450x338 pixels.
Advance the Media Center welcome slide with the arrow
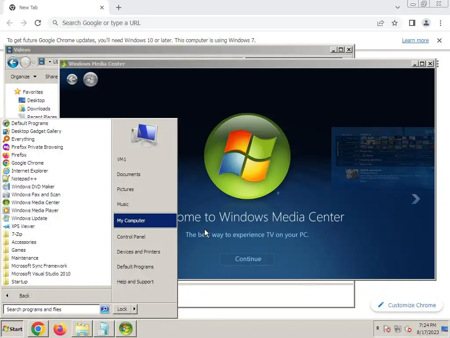click(x=416, y=199)
